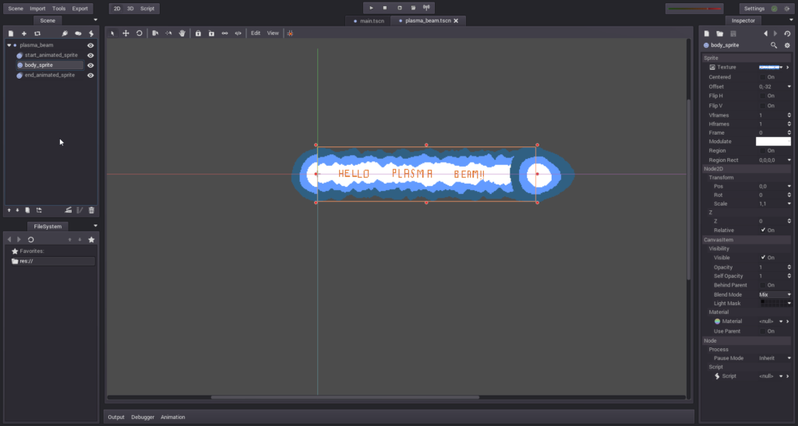Reparent the selected node icon

tap(39, 210)
